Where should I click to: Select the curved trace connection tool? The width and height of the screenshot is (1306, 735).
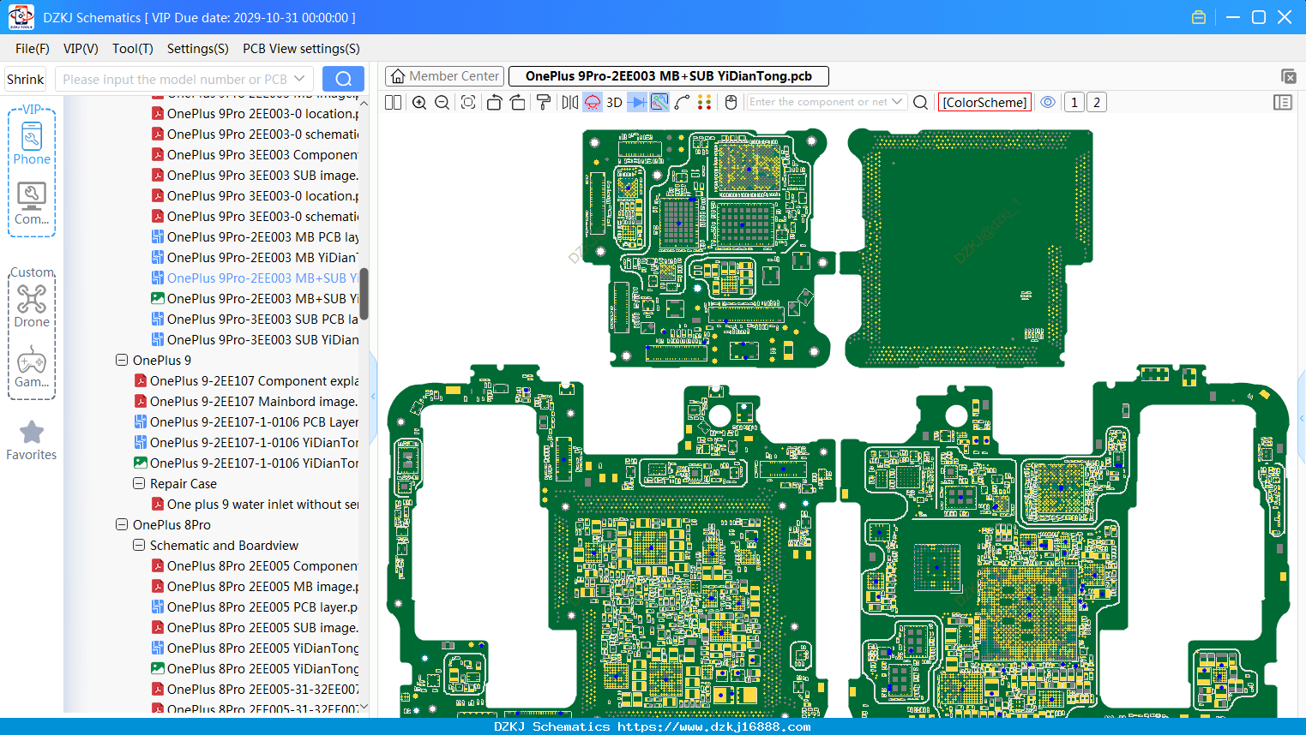[x=683, y=103]
